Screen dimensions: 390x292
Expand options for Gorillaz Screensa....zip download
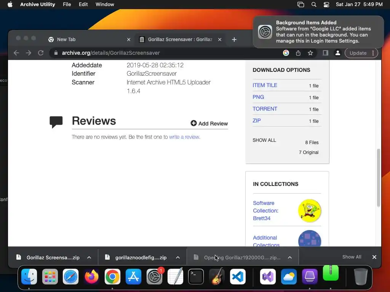point(89,257)
